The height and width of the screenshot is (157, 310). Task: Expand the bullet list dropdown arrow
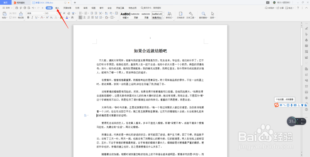83,13
